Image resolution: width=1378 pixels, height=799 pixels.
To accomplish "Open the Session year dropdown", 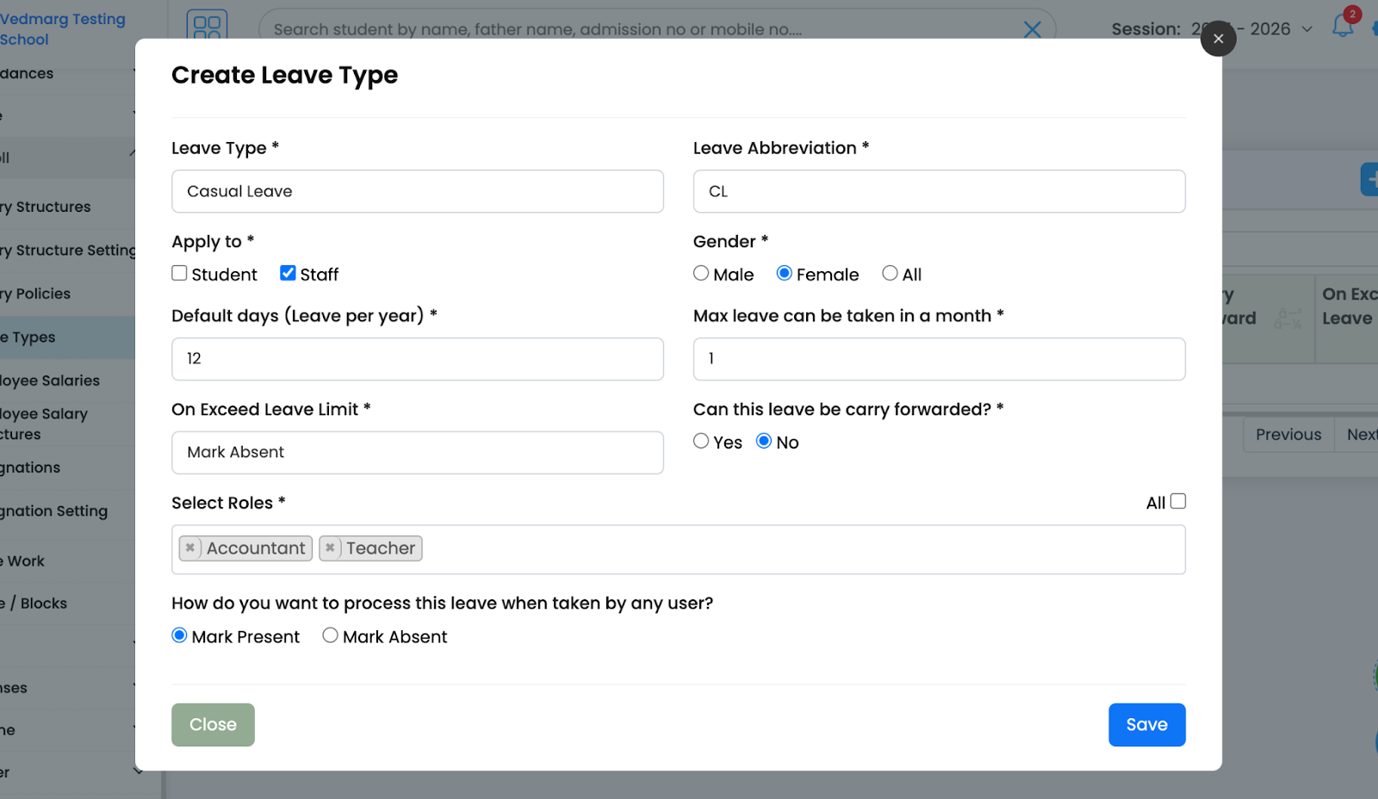I will coord(1307,28).
